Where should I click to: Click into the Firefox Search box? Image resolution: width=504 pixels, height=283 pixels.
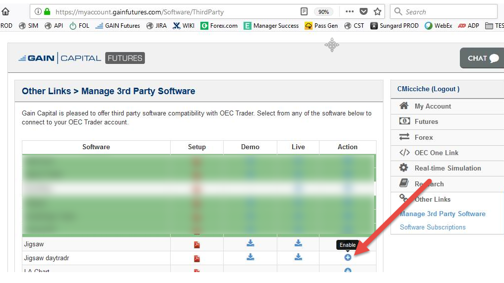pyautogui.click(x=443, y=12)
